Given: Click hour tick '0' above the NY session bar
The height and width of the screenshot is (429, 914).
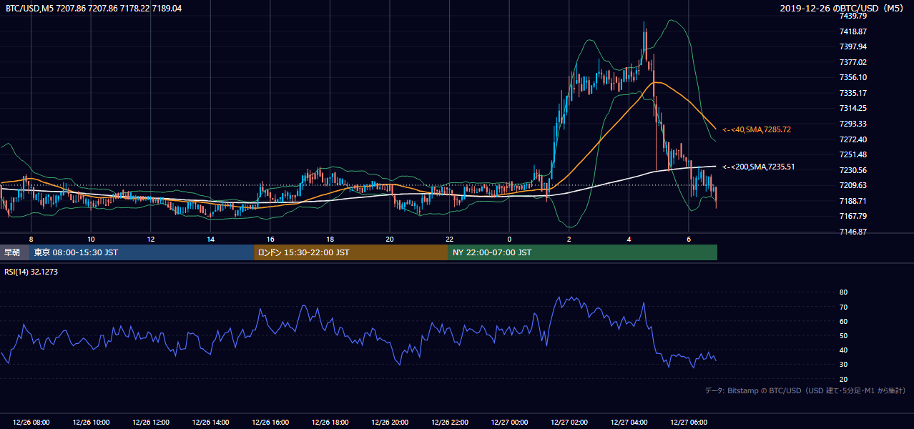Looking at the screenshot, I should coord(509,239).
